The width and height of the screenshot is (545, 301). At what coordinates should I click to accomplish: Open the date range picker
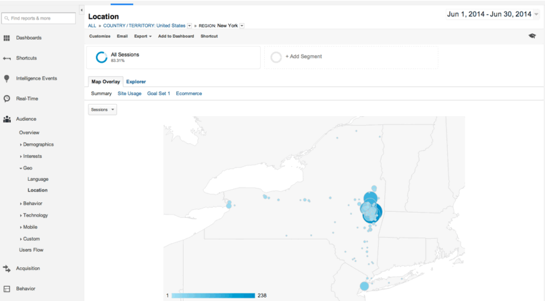[492, 14]
